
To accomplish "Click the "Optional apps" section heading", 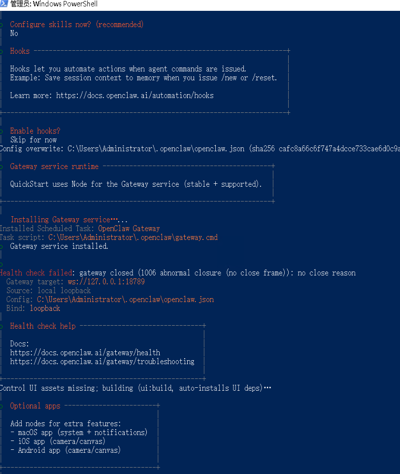I will [x=35, y=406].
